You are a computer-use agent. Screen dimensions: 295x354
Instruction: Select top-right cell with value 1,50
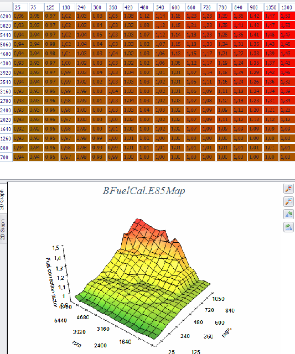coord(287,16)
